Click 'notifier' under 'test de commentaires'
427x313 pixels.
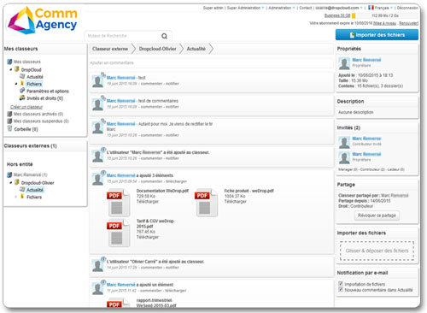pos(173,107)
